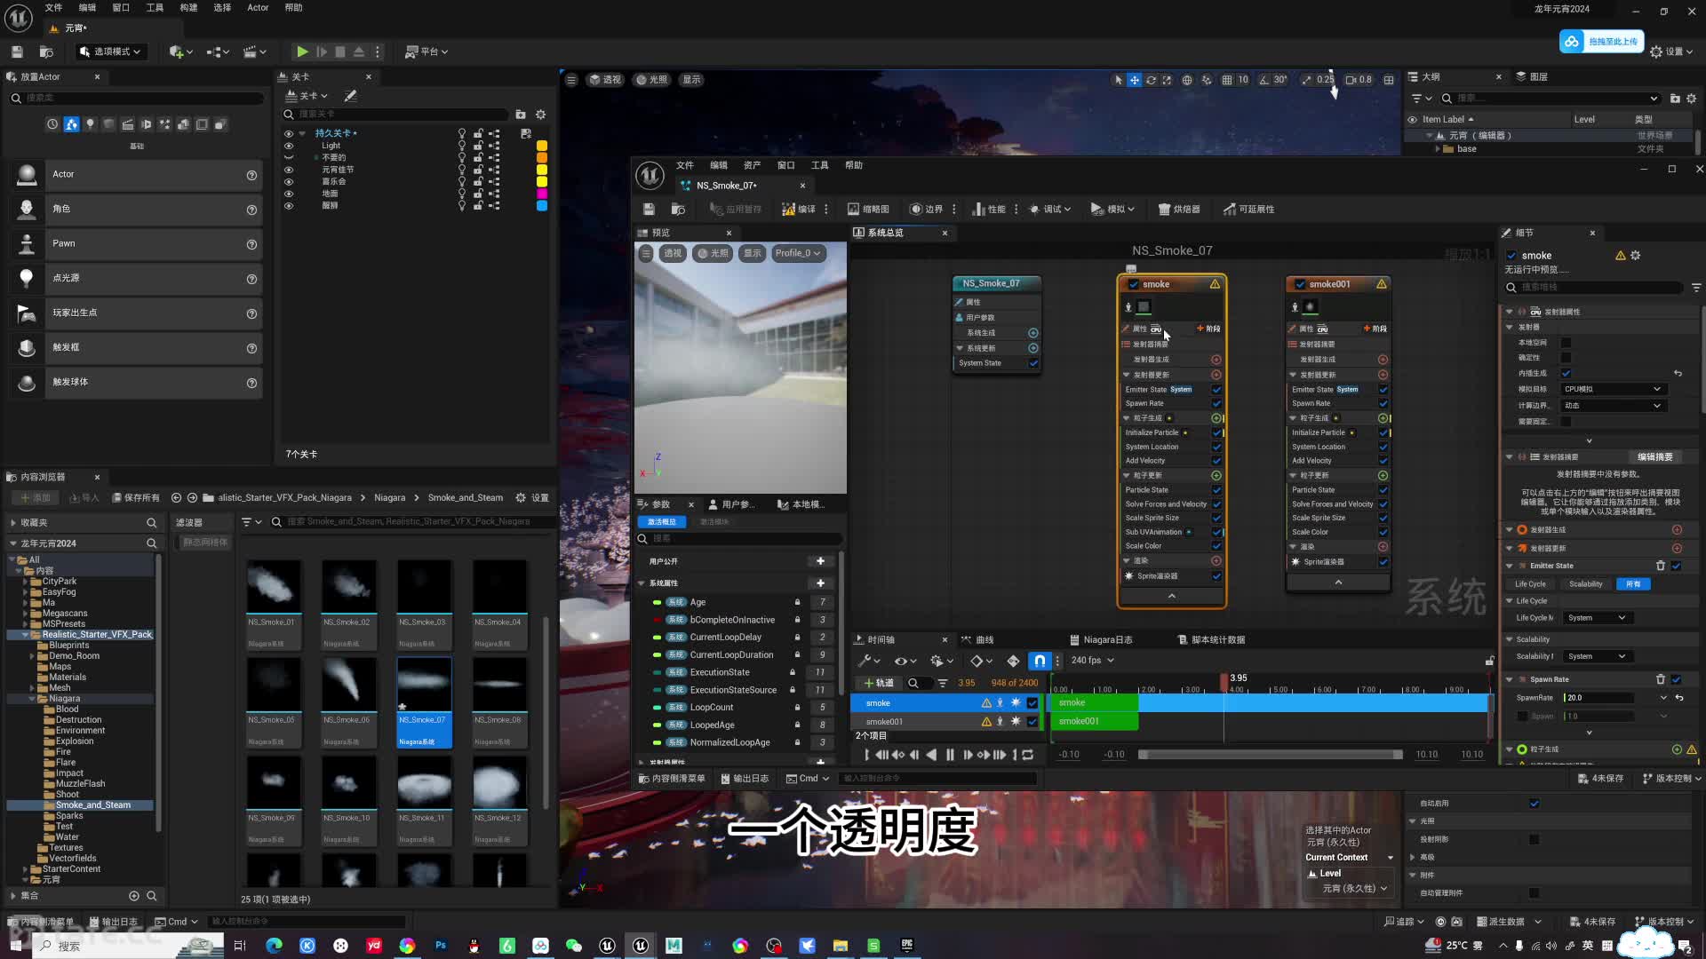Open the Profile_0 dropdown in the preview viewport
The width and height of the screenshot is (1706, 959).
click(x=797, y=253)
